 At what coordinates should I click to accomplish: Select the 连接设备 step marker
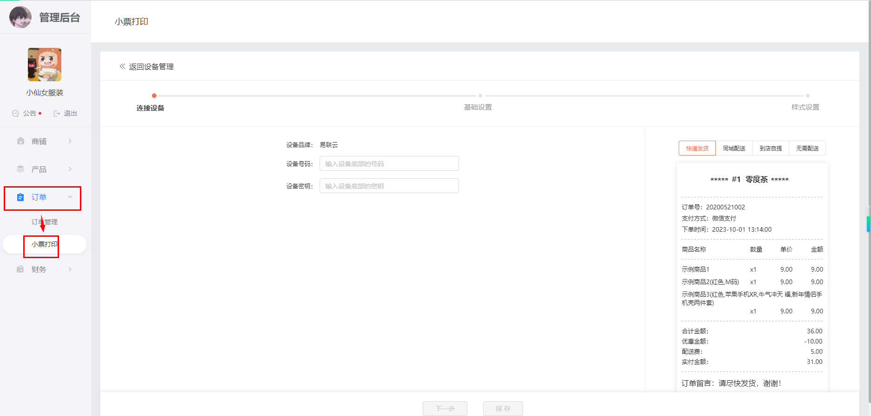tap(154, 96)
